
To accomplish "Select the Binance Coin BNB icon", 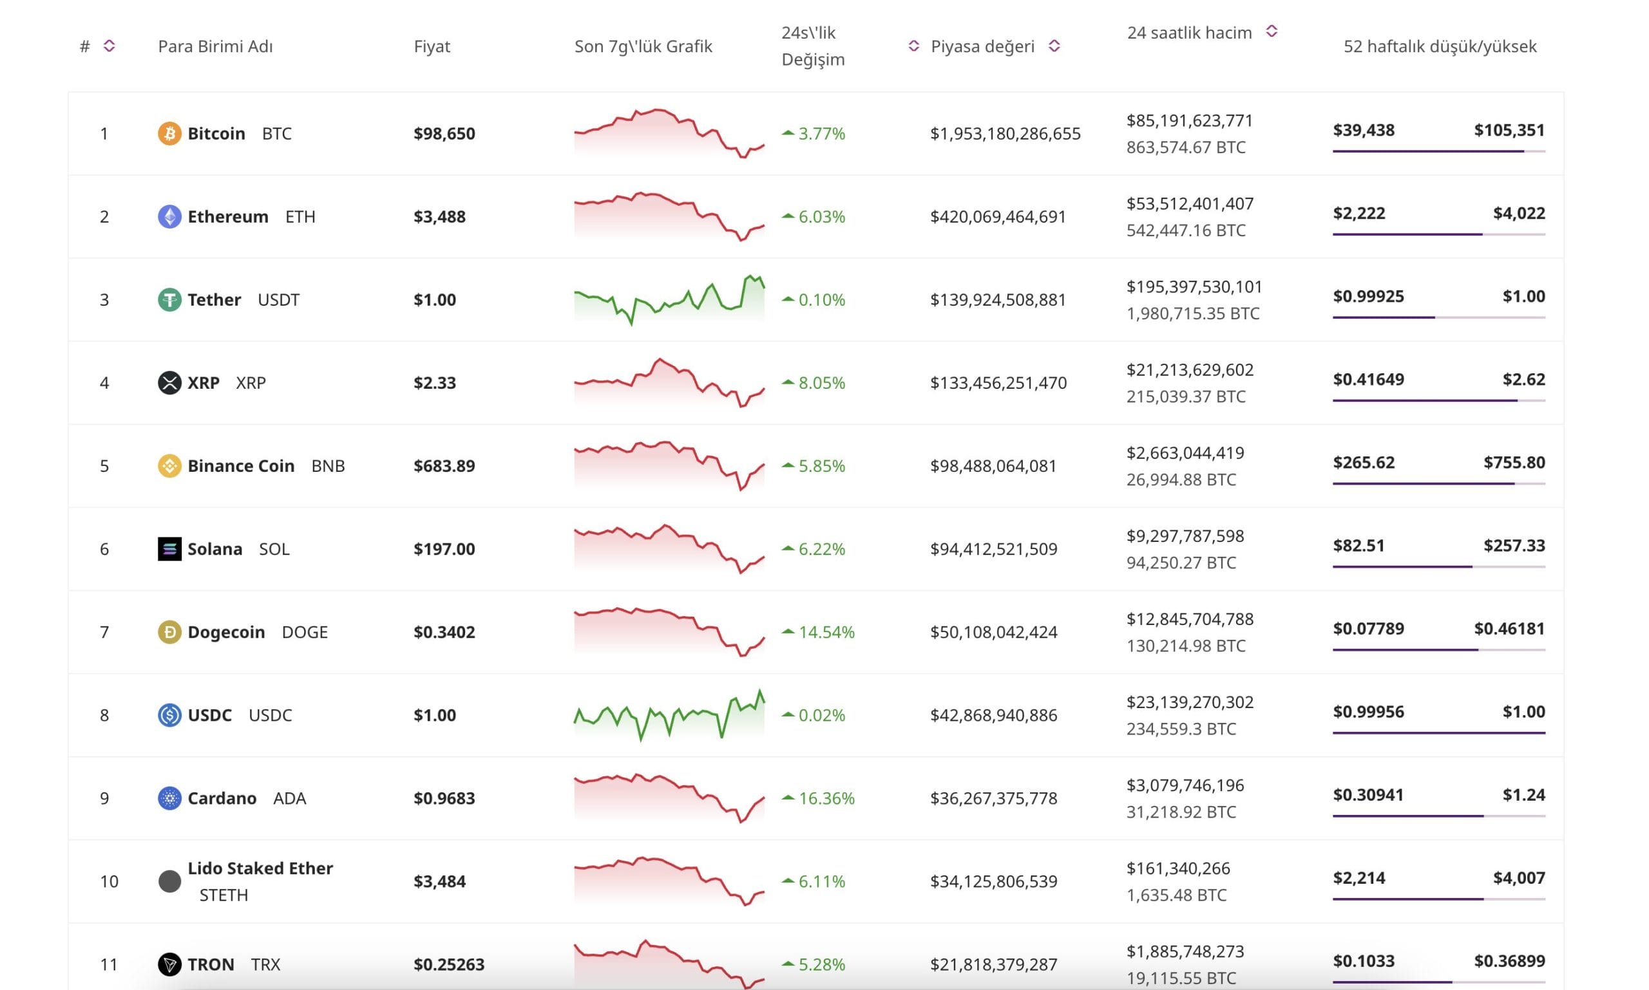I will [169, 465].
